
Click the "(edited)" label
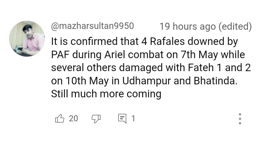click(x=235, y=26)
